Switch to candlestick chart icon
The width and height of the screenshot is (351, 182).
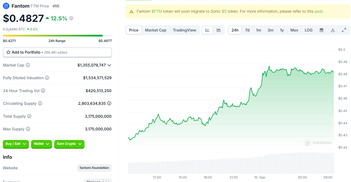click(x=218, y=30)
